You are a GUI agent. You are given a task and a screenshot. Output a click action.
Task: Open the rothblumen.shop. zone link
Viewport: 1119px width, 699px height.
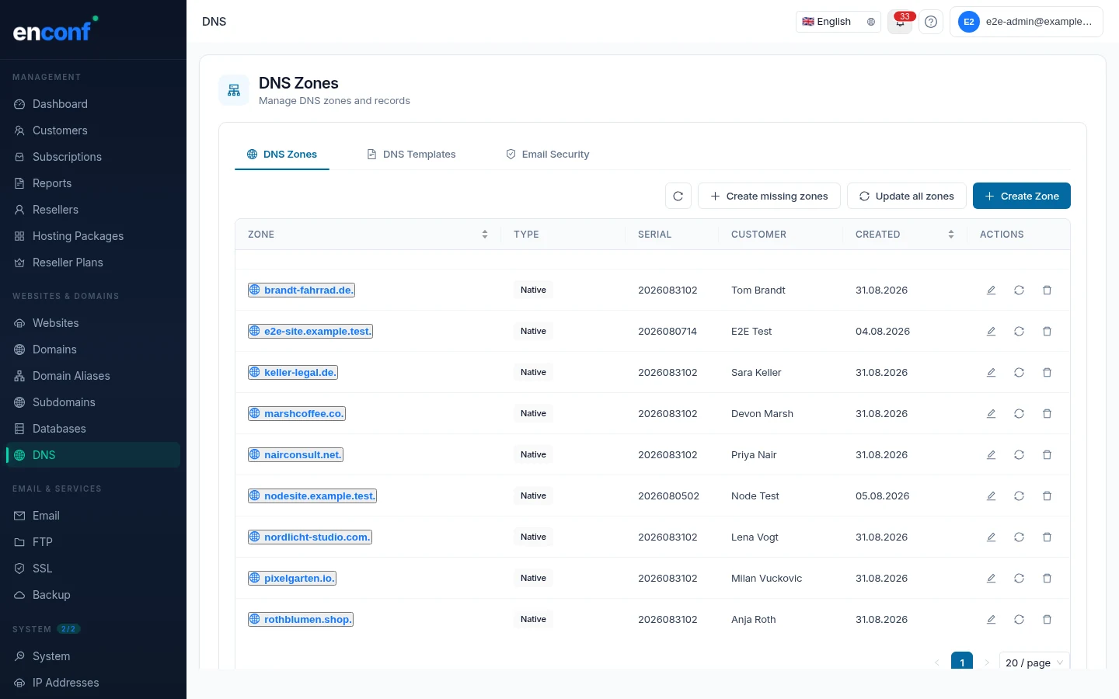(301, 619)
